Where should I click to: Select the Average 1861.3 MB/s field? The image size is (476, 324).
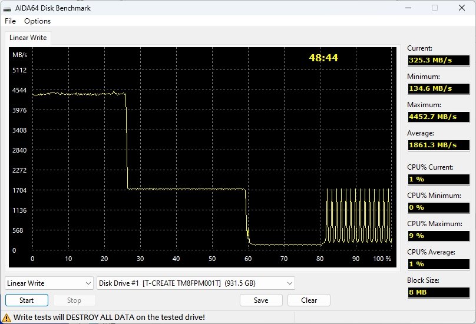click(439, 145)
